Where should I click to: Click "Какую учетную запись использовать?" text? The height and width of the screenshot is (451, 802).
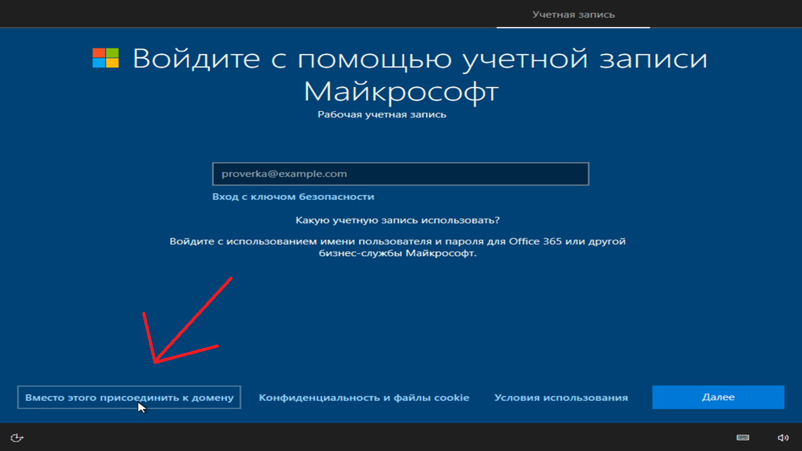click(397, 220)
